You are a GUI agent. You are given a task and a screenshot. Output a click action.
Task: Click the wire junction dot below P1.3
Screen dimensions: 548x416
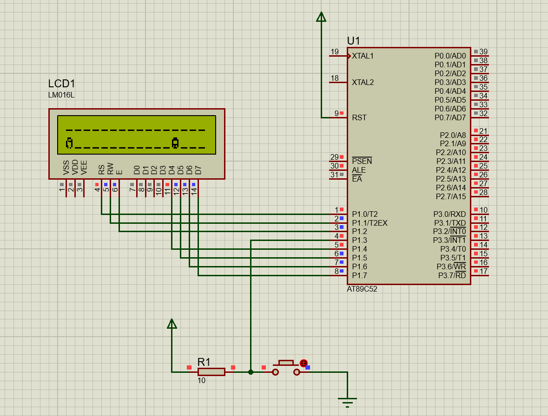[x=251, y=372]
